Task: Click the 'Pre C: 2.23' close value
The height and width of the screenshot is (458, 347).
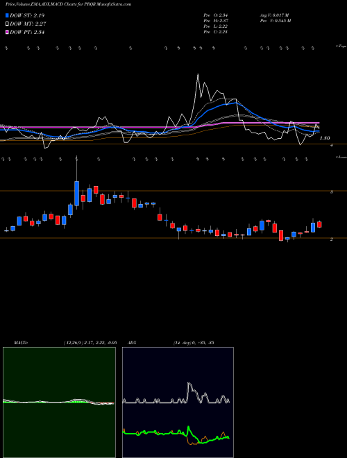Action: [x=216, y=32]
